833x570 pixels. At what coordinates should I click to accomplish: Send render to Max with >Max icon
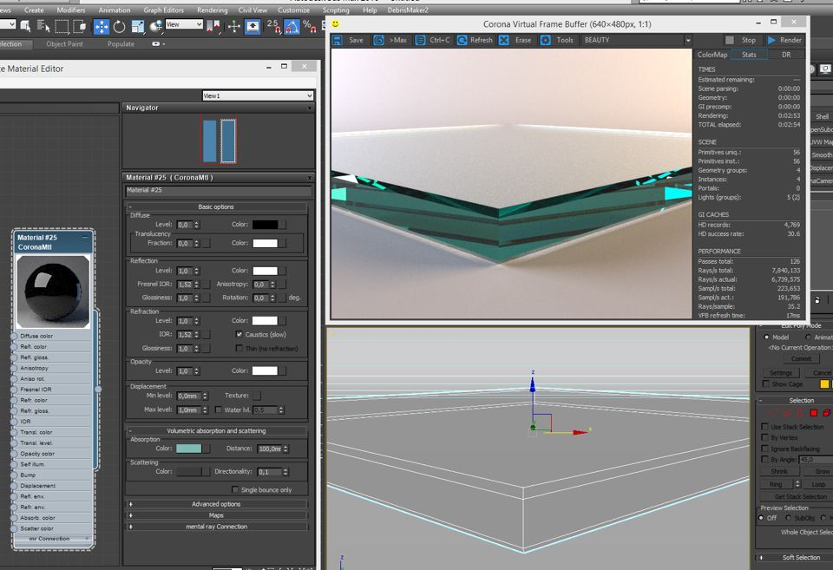[x=378, y=41]
